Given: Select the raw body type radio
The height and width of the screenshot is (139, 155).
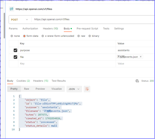Looking at the screenshot, I should click(79, 36).
